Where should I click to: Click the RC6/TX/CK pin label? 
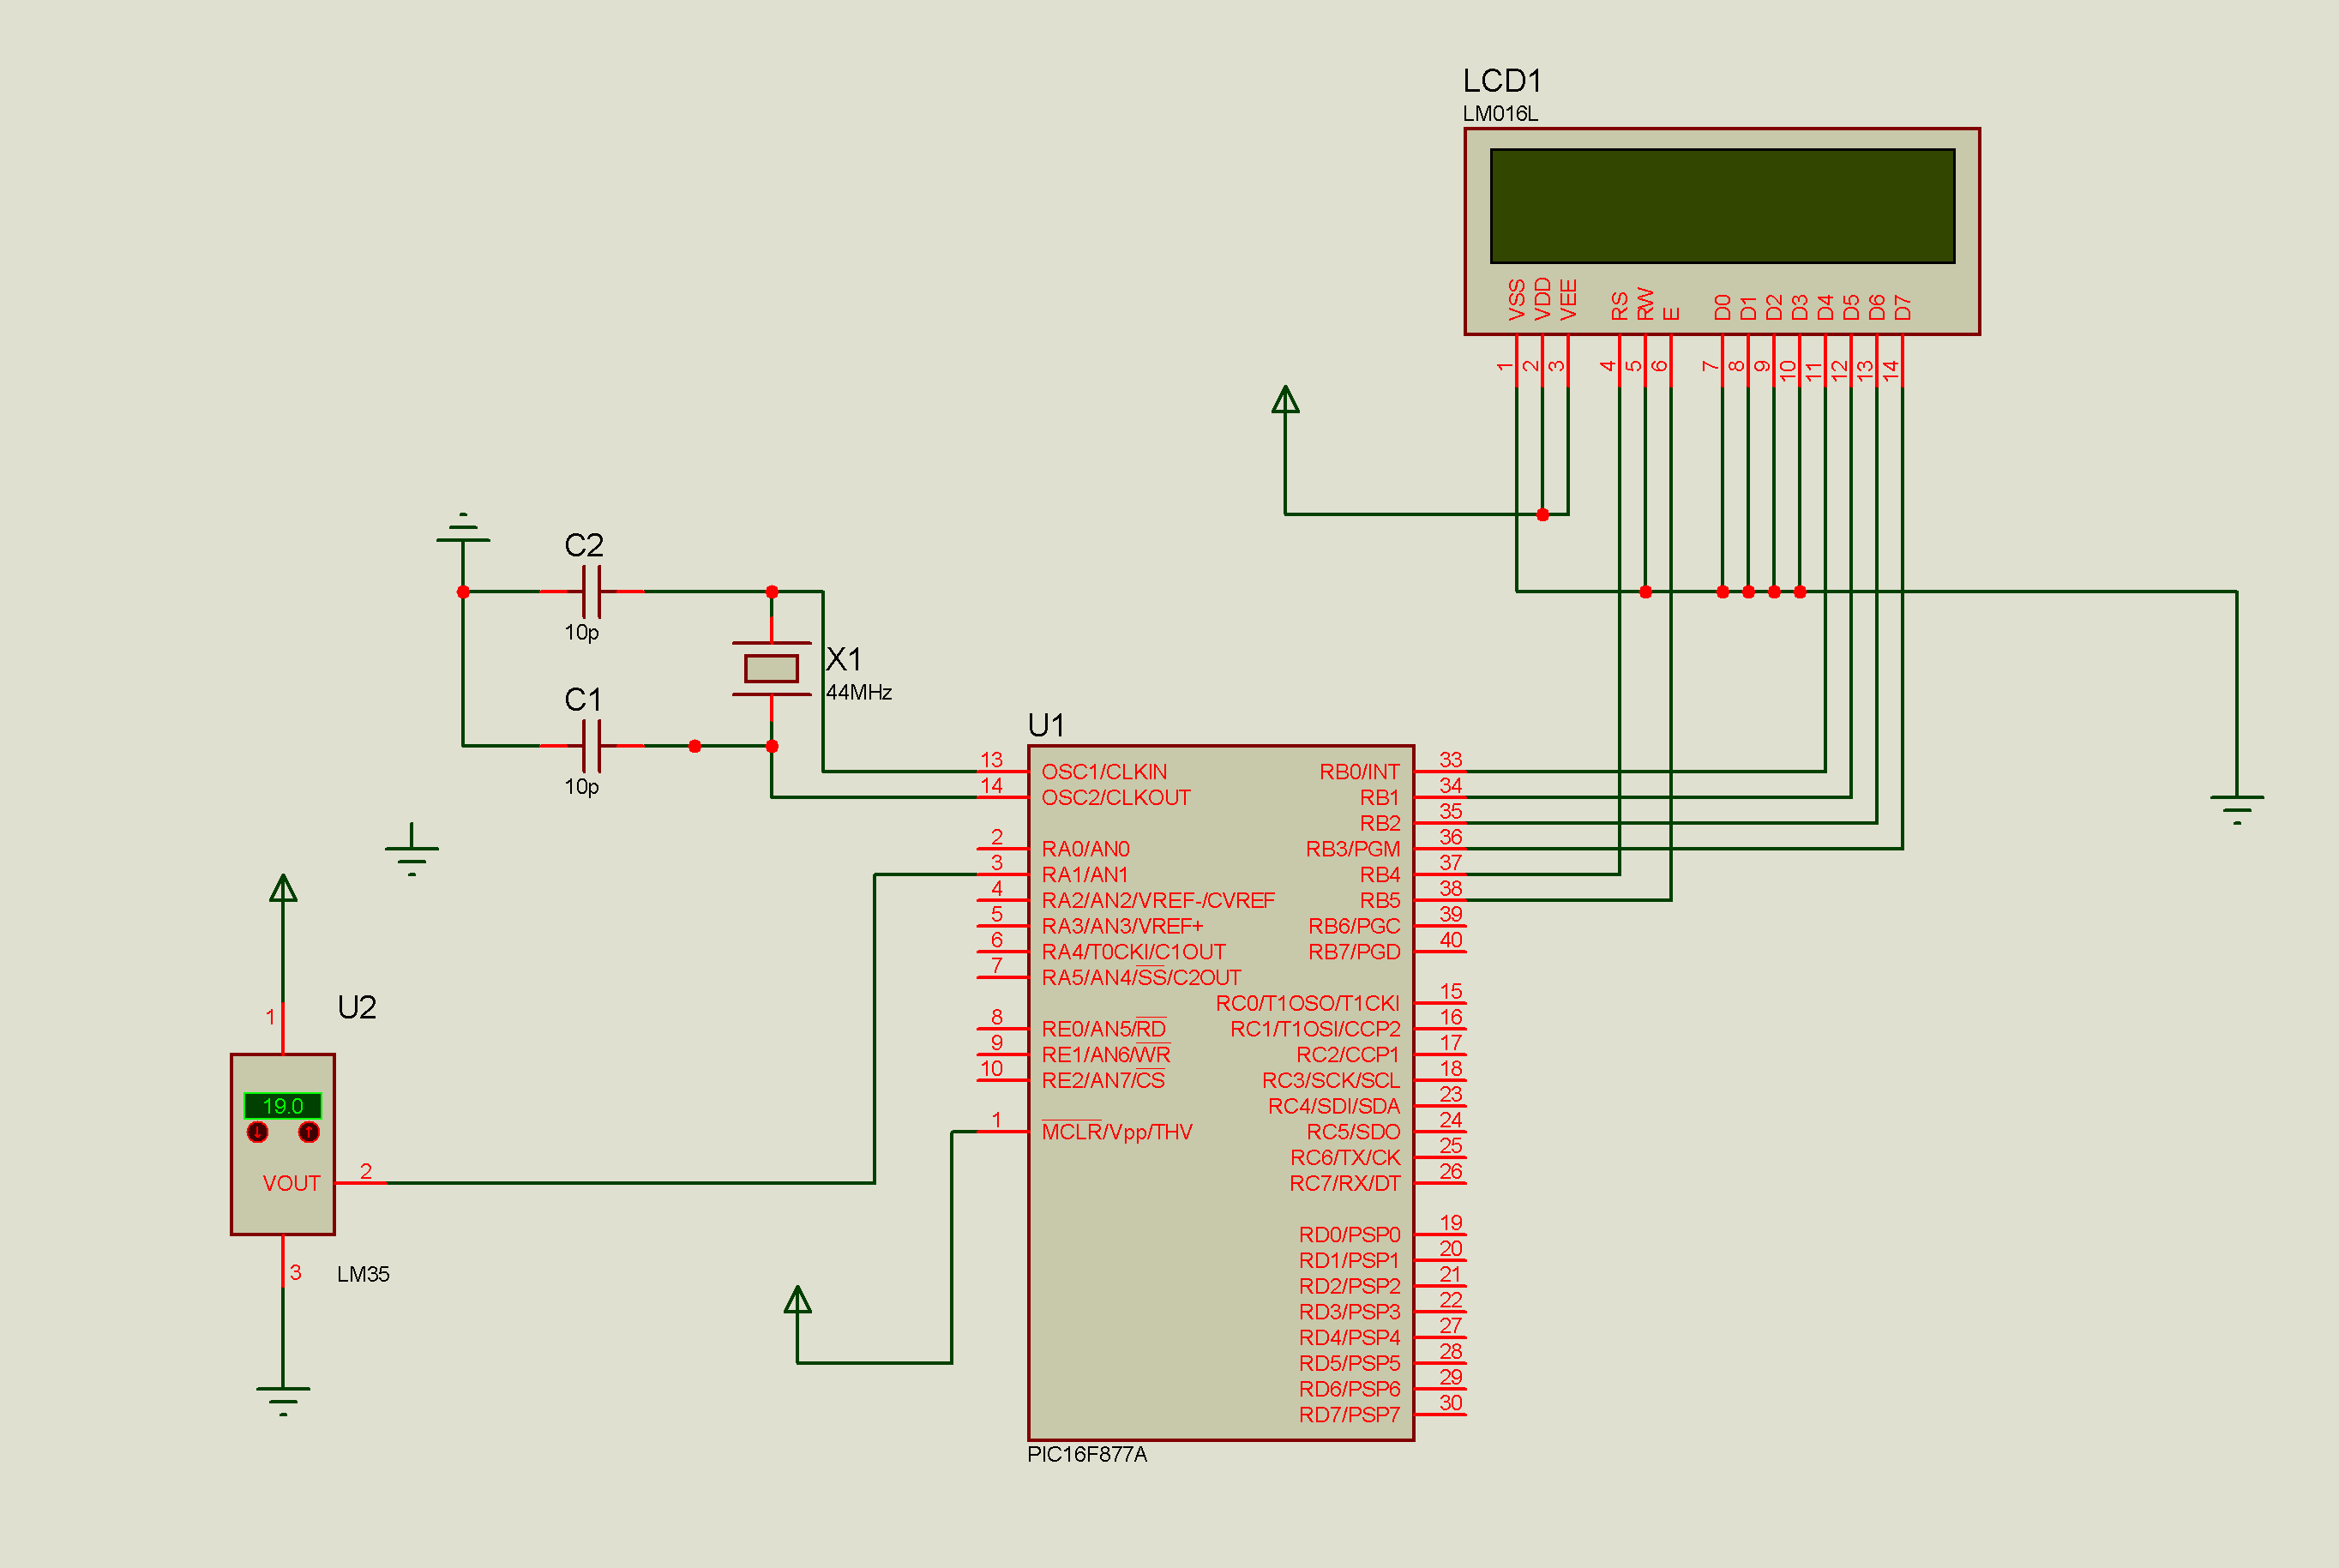(1345, 1158)
